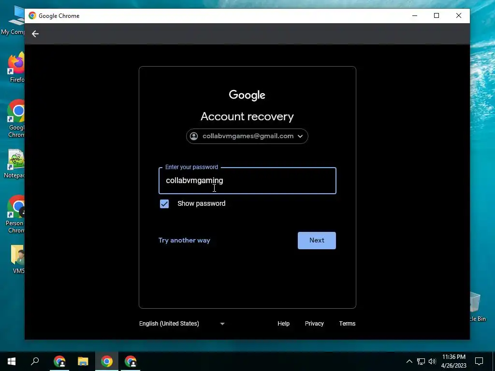The image size is (495, 371).
Task: Show hidden system tray icons
Action: click(409, 361)
